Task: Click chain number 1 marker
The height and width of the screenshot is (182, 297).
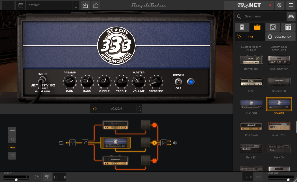Action: point(154,143)
